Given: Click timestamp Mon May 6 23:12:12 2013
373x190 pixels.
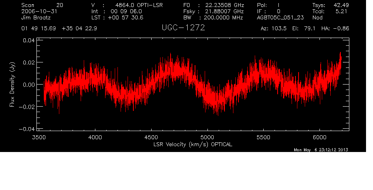Looking at the screenshot, I should [x=321, y=150].
